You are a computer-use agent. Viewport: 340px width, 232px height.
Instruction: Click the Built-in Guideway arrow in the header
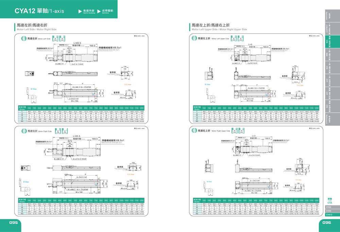pos(80,11)
